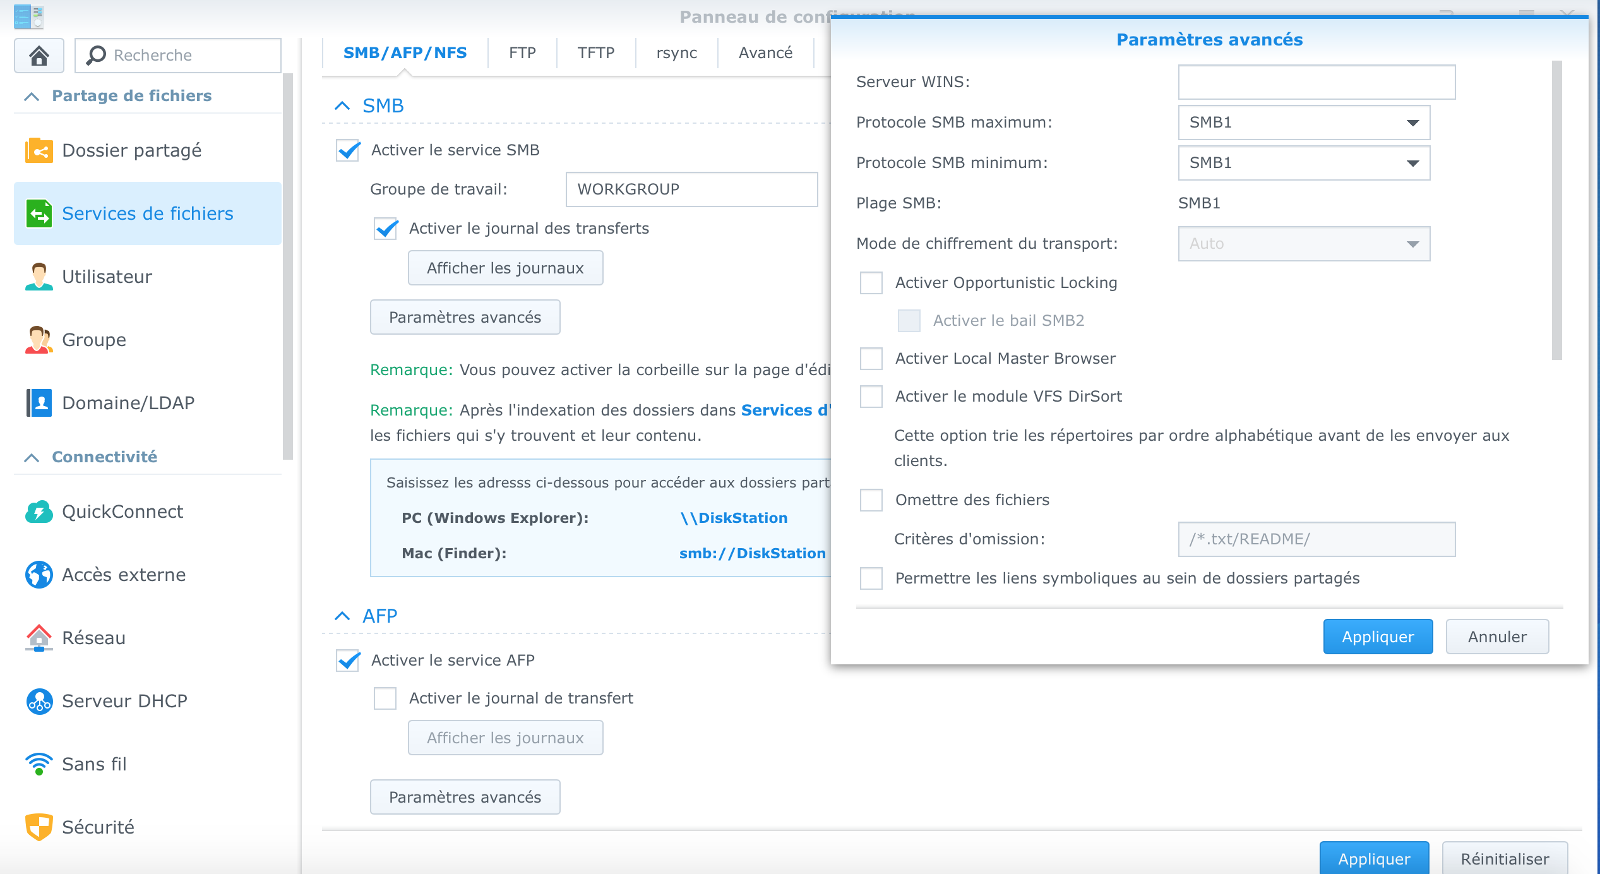
Task: Open the Sans fil wifi icon
Action: [39, 764]
